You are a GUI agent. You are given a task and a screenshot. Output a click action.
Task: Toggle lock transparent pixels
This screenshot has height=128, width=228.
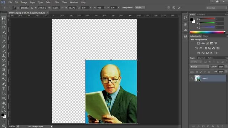197,72
